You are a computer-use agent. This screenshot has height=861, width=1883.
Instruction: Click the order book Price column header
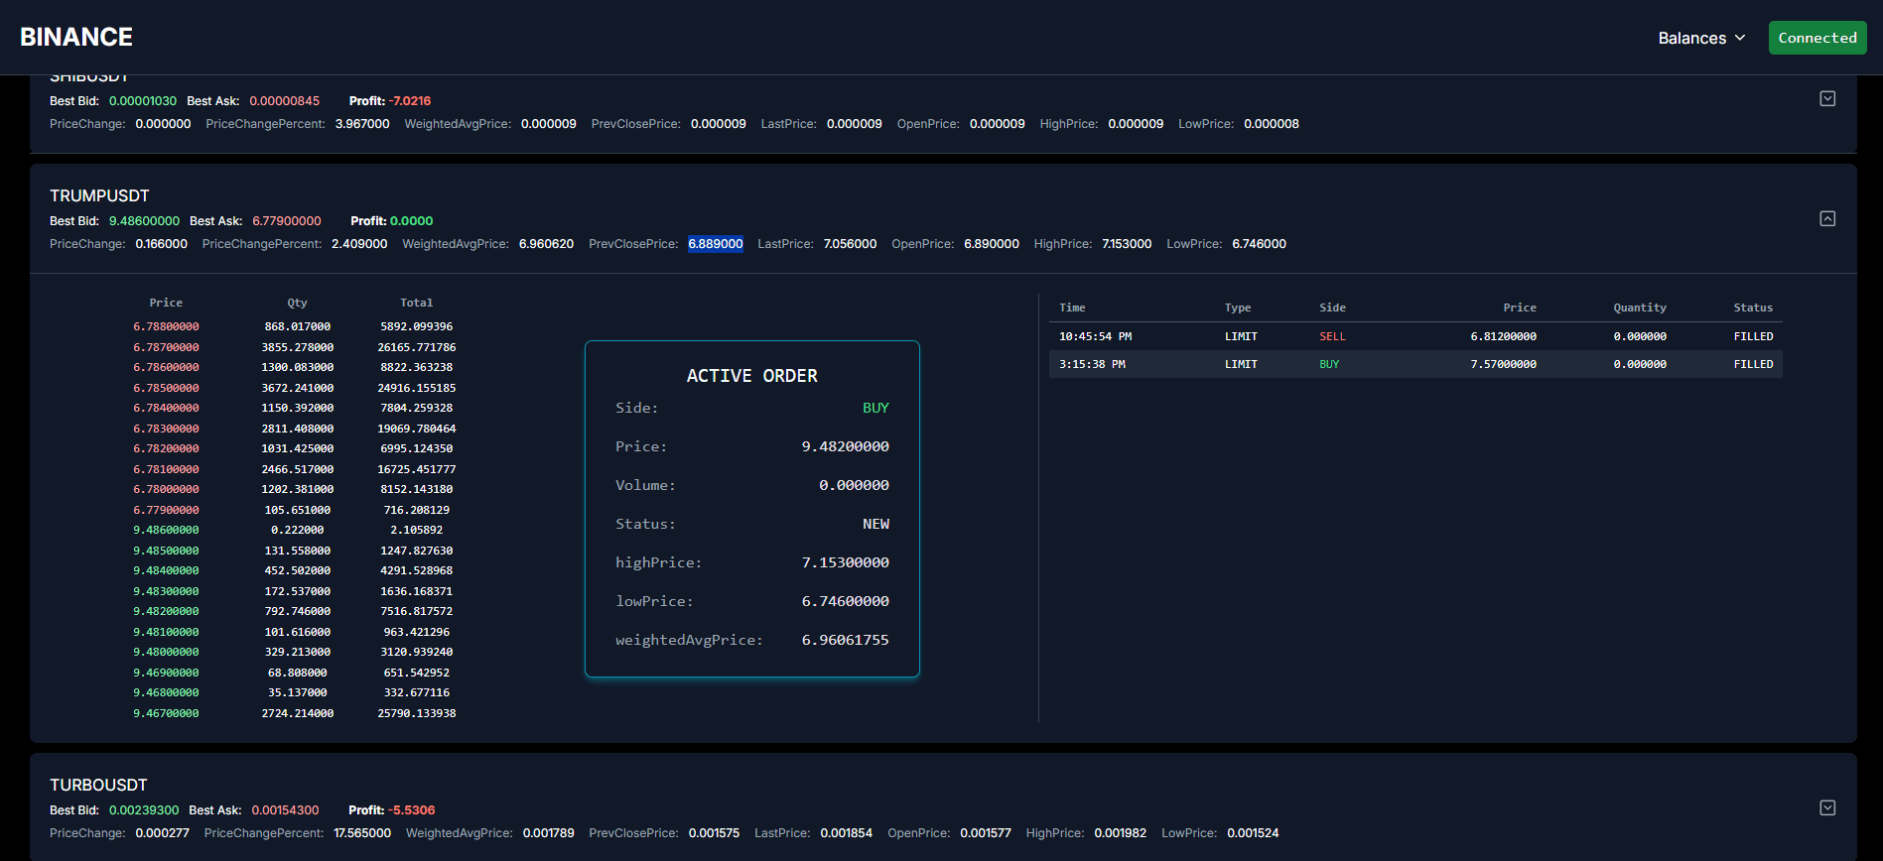(x=166, y=303)
